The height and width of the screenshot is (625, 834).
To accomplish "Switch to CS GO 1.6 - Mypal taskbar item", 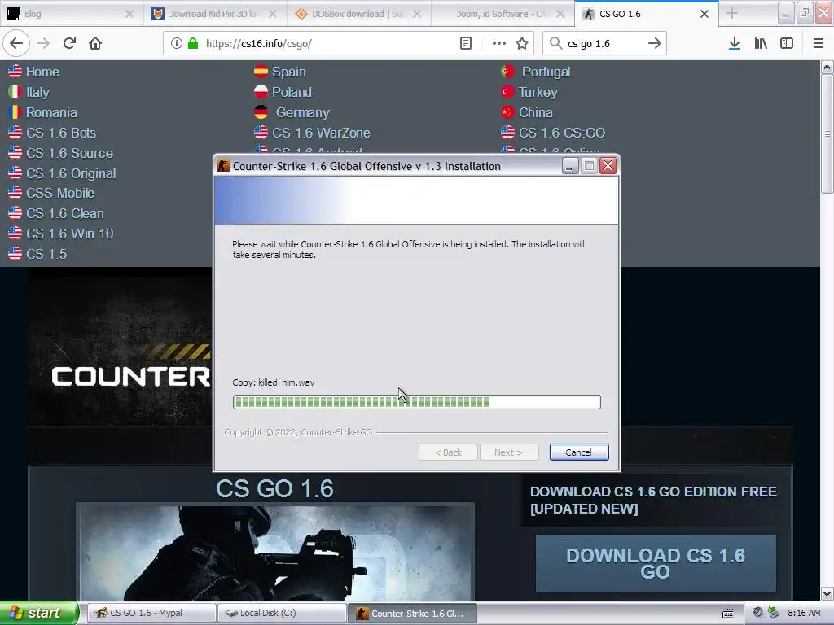I will (x=151, y=613).
